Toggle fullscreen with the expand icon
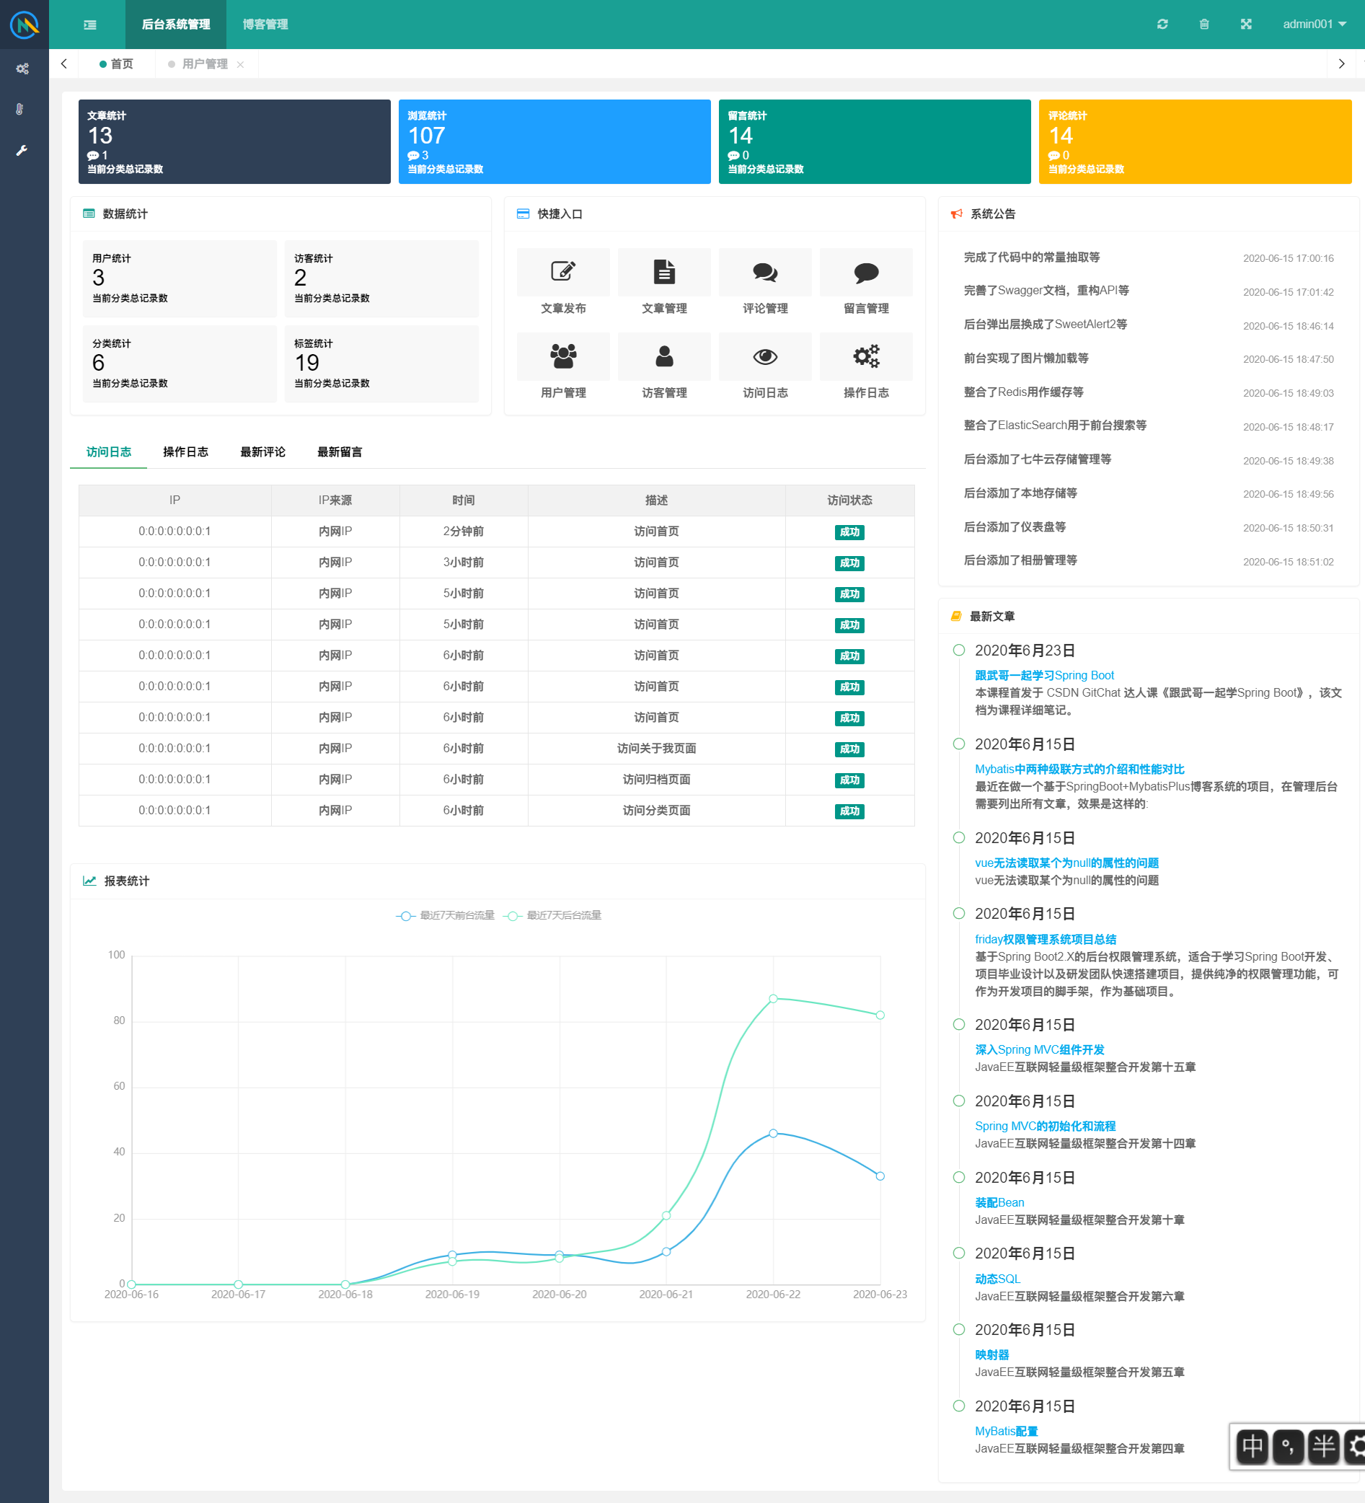Viewport: 1365px width, 1503px height. [1246, 25]
